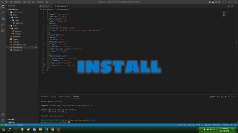This screenshot has height=133, width=238.
Task: Open about.ejs in the explorer
Action: 18,31
